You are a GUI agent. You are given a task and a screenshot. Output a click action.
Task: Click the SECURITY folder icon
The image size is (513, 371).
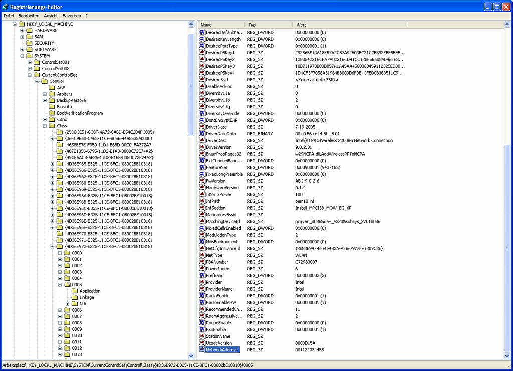tap(29, 43)
